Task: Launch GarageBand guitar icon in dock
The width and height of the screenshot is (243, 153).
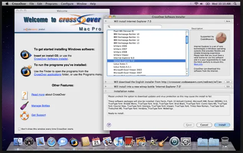Action: pyautogui.click(x=163, y=142)
